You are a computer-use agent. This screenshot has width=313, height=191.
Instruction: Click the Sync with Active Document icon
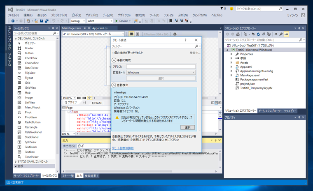253,34
